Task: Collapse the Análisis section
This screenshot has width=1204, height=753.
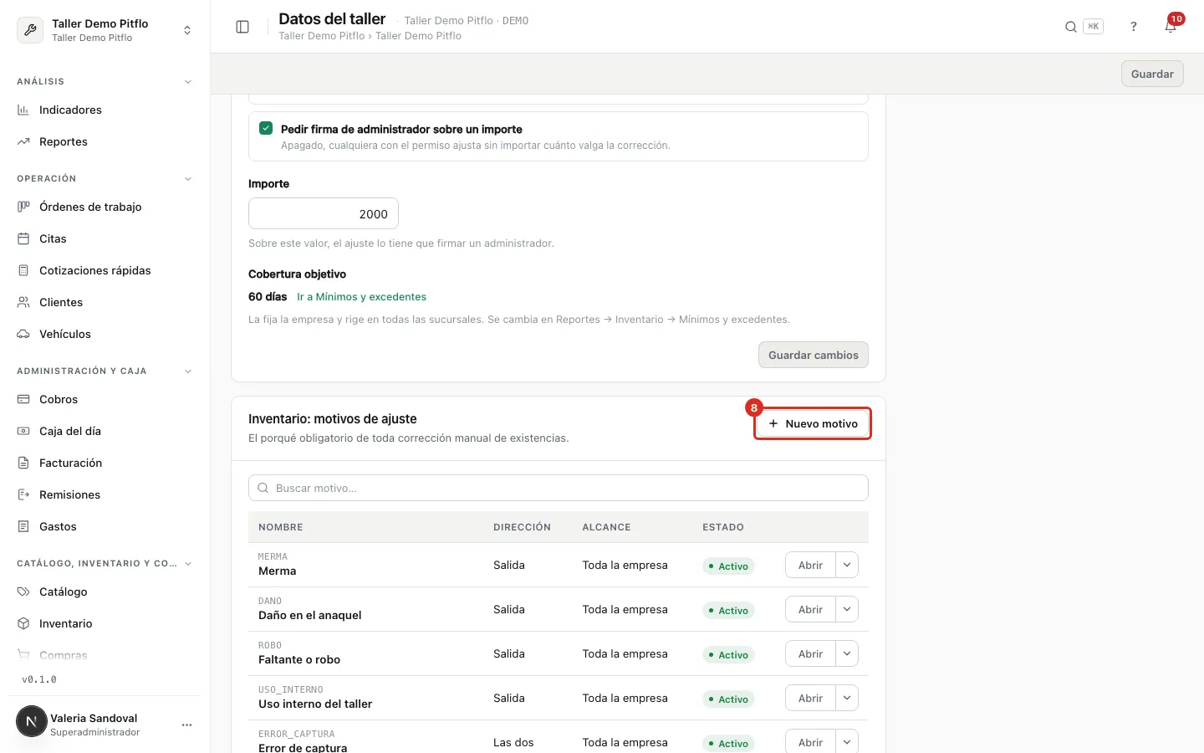Action: (188, 82)
